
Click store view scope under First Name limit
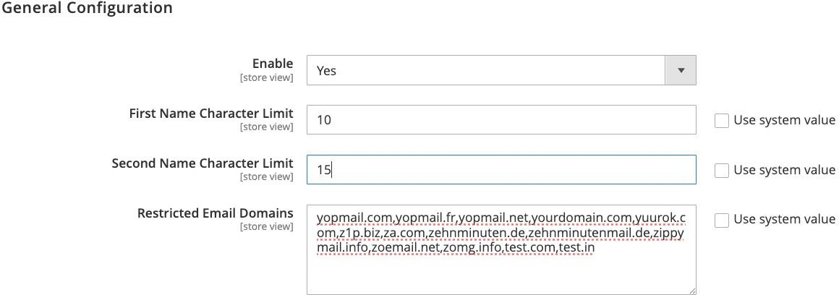pyautogui.click(x=266, y=127)
